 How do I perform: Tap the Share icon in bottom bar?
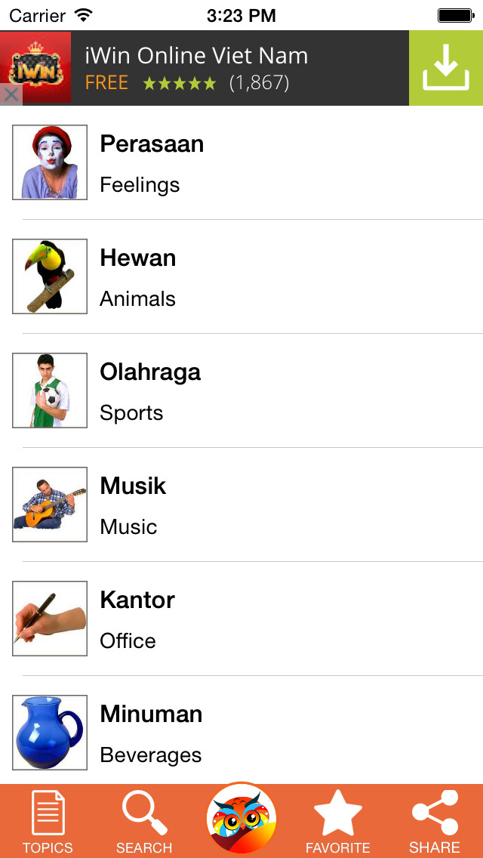click(x=433, y=818)
